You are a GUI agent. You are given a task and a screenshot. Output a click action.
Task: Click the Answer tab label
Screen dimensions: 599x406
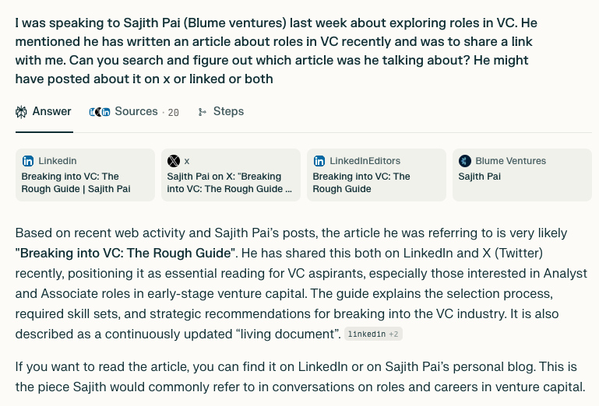pos(52,111)
